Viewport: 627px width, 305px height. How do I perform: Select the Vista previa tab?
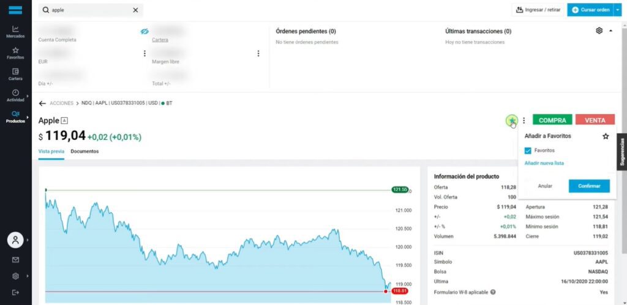tap(51, 151)
